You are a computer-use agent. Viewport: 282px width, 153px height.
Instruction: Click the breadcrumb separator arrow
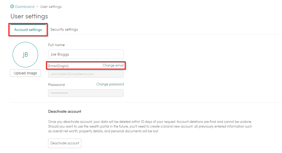[37, 7]
